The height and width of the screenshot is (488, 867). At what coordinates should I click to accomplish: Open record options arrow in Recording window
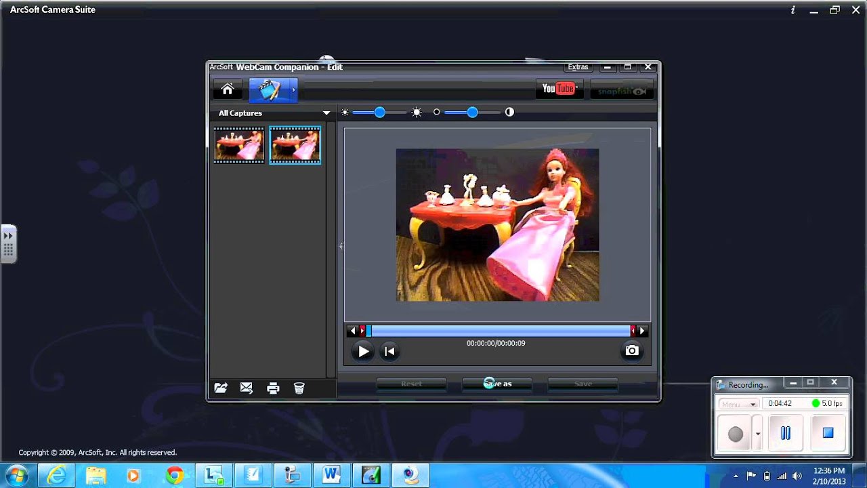758,434
